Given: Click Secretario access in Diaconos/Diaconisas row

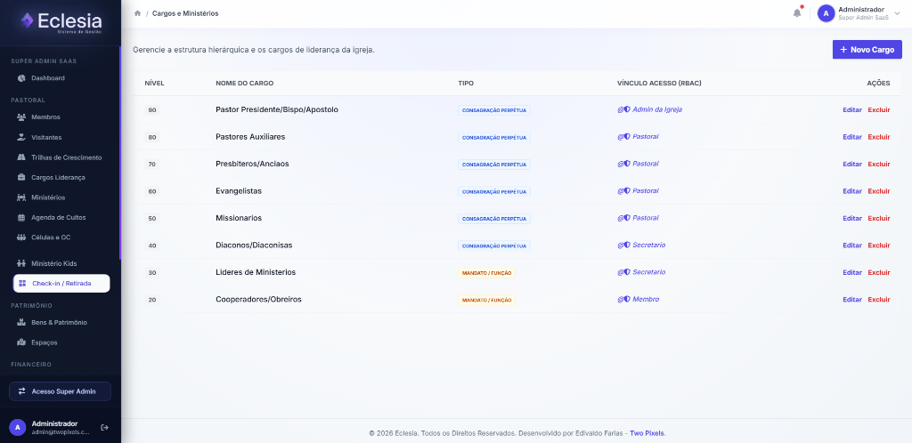Looking at the screenshot, I should click(x=641, y=245).
